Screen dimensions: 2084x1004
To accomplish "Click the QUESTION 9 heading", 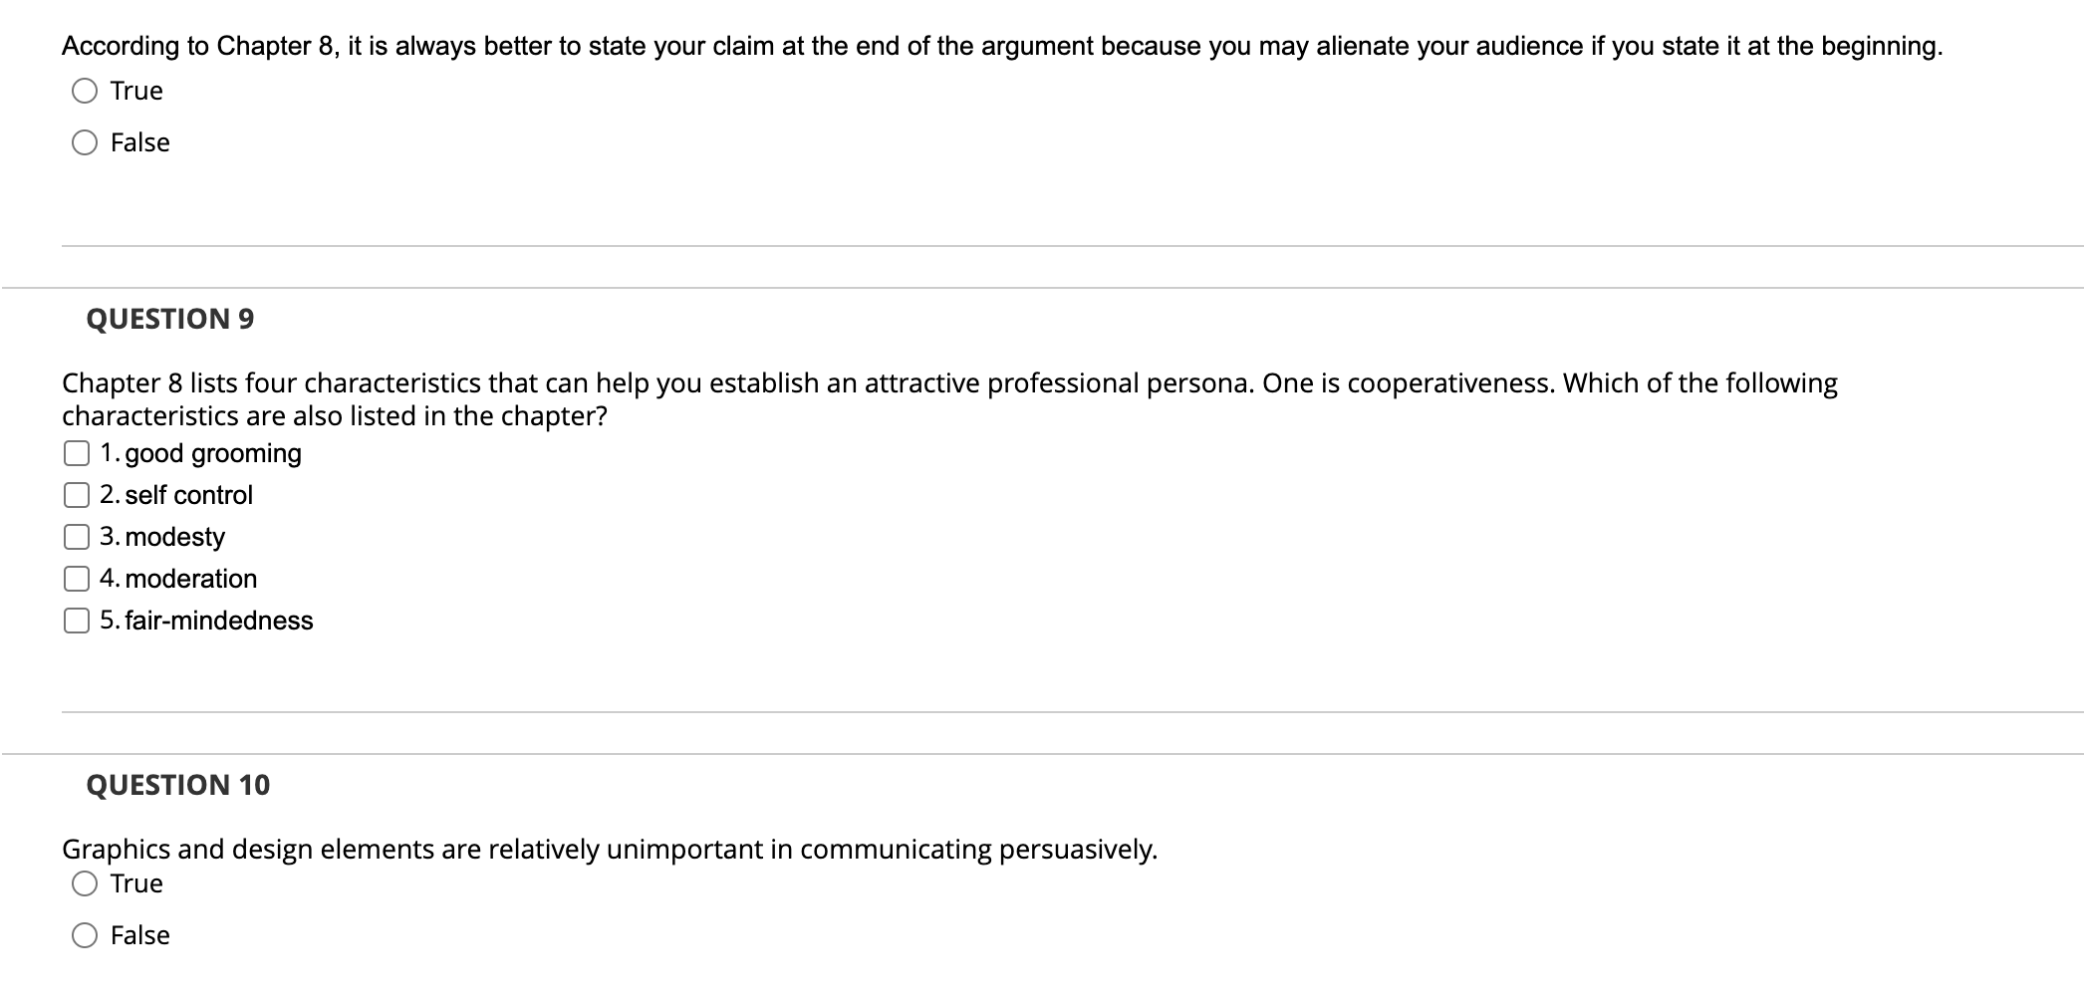I will pos(170,319).
